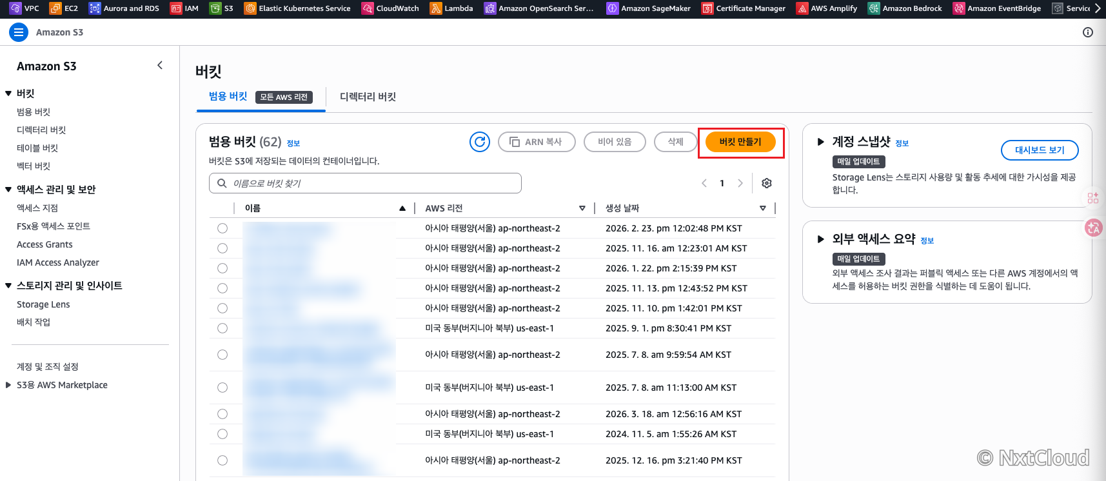Collapse the Amazon S3 side navigation
Viewport: 1106px width, 481px height.
[x=160, y=65]
